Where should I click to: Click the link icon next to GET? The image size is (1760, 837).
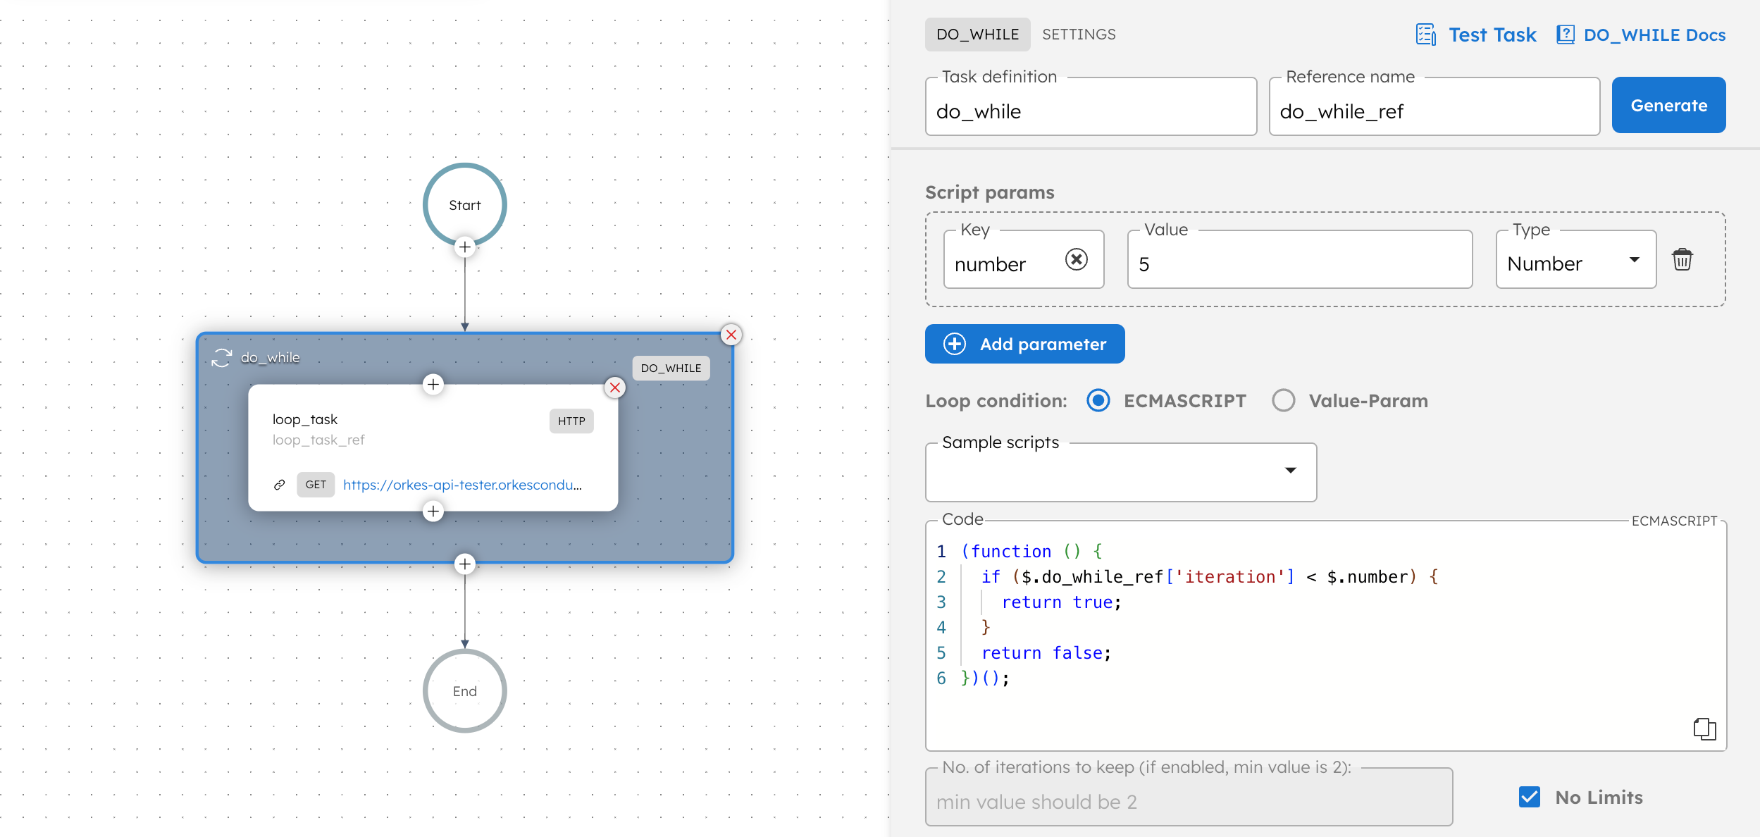(280, 485)
